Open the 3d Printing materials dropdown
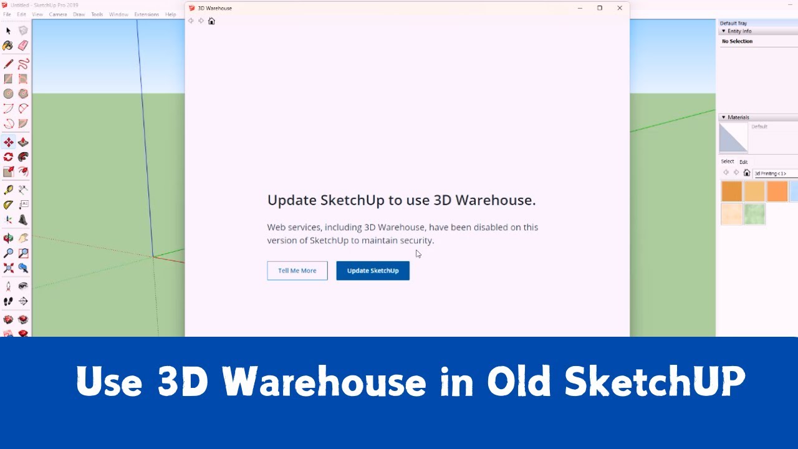798x449 pixels. (776, 173)
